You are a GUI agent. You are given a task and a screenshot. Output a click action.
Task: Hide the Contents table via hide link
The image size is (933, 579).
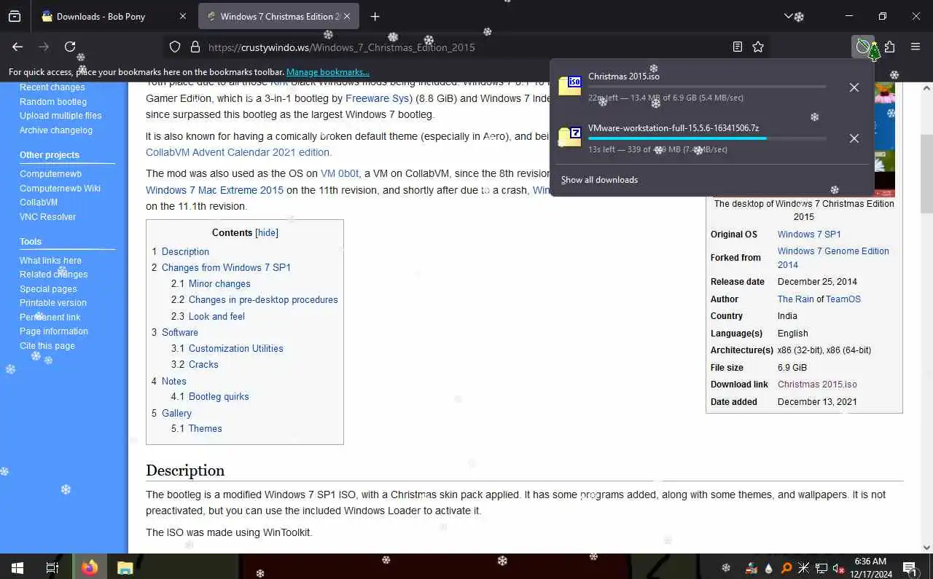click(267, 232)
